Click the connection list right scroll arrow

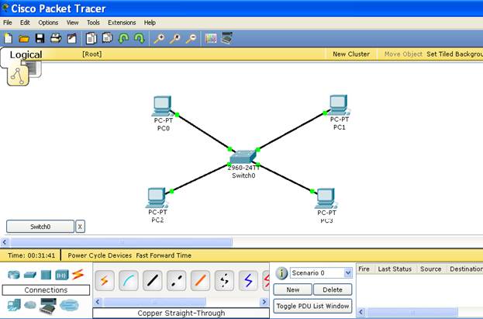[264, 302]
